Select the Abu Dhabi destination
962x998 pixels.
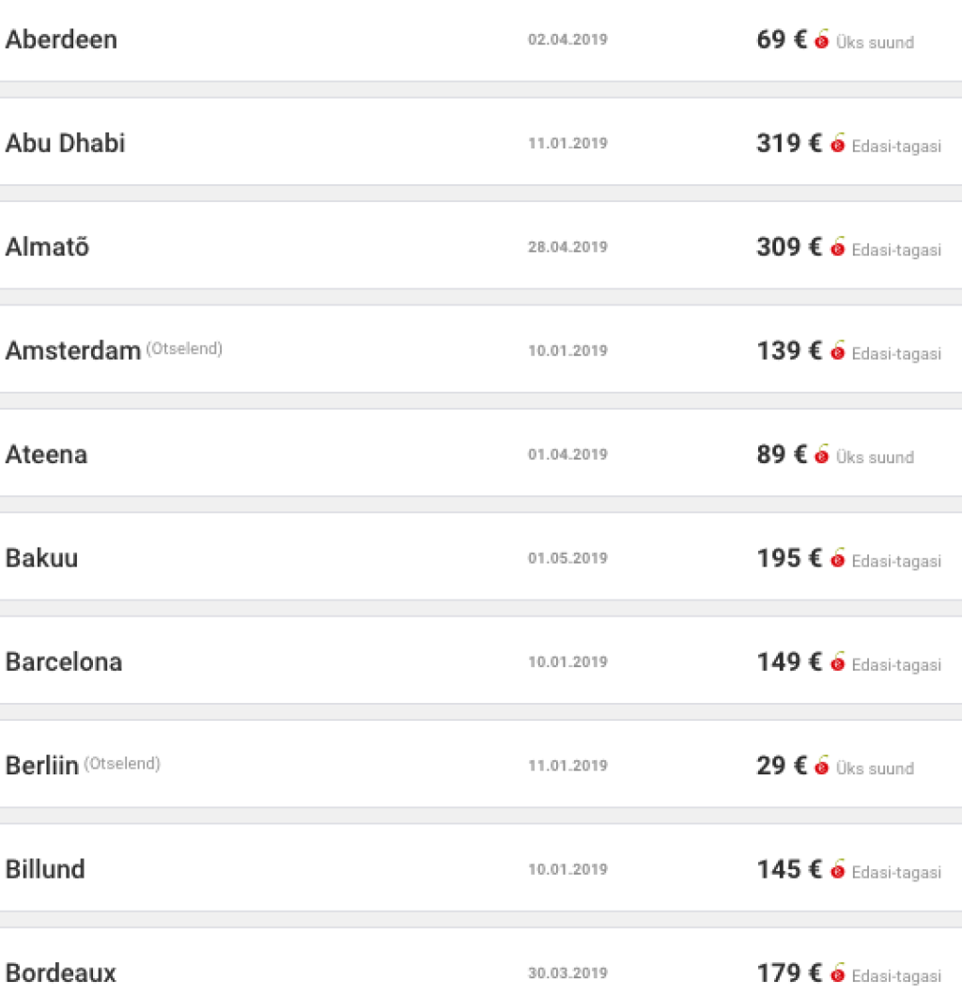click(x=65, y=144)
